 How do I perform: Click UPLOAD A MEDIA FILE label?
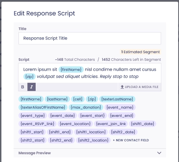[x=142, y=87]
